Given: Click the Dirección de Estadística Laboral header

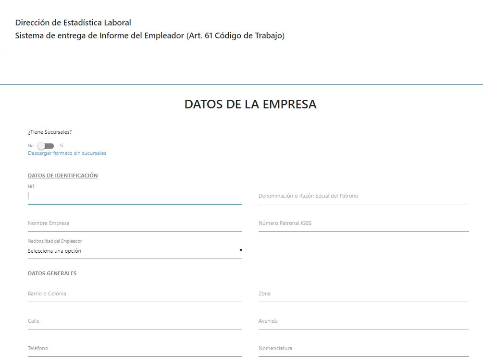Looking at the screenshot, I should [x=73, y=23].
